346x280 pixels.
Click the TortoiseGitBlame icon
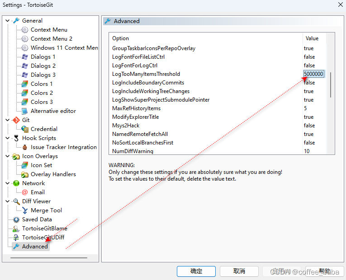16,229
